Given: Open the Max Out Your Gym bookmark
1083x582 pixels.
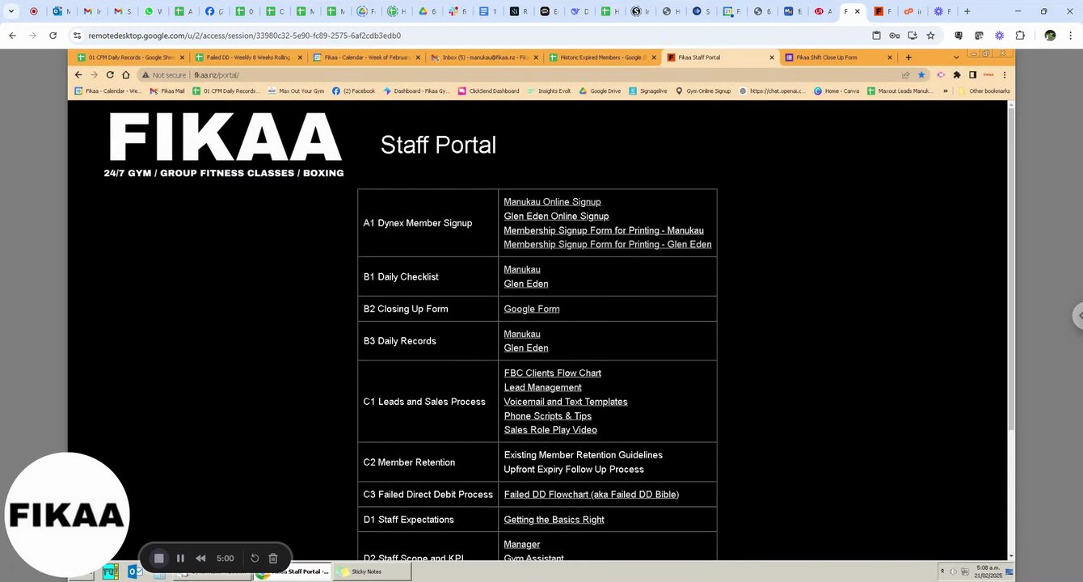Looking at the screenshot, I should (x=296, y=91).
